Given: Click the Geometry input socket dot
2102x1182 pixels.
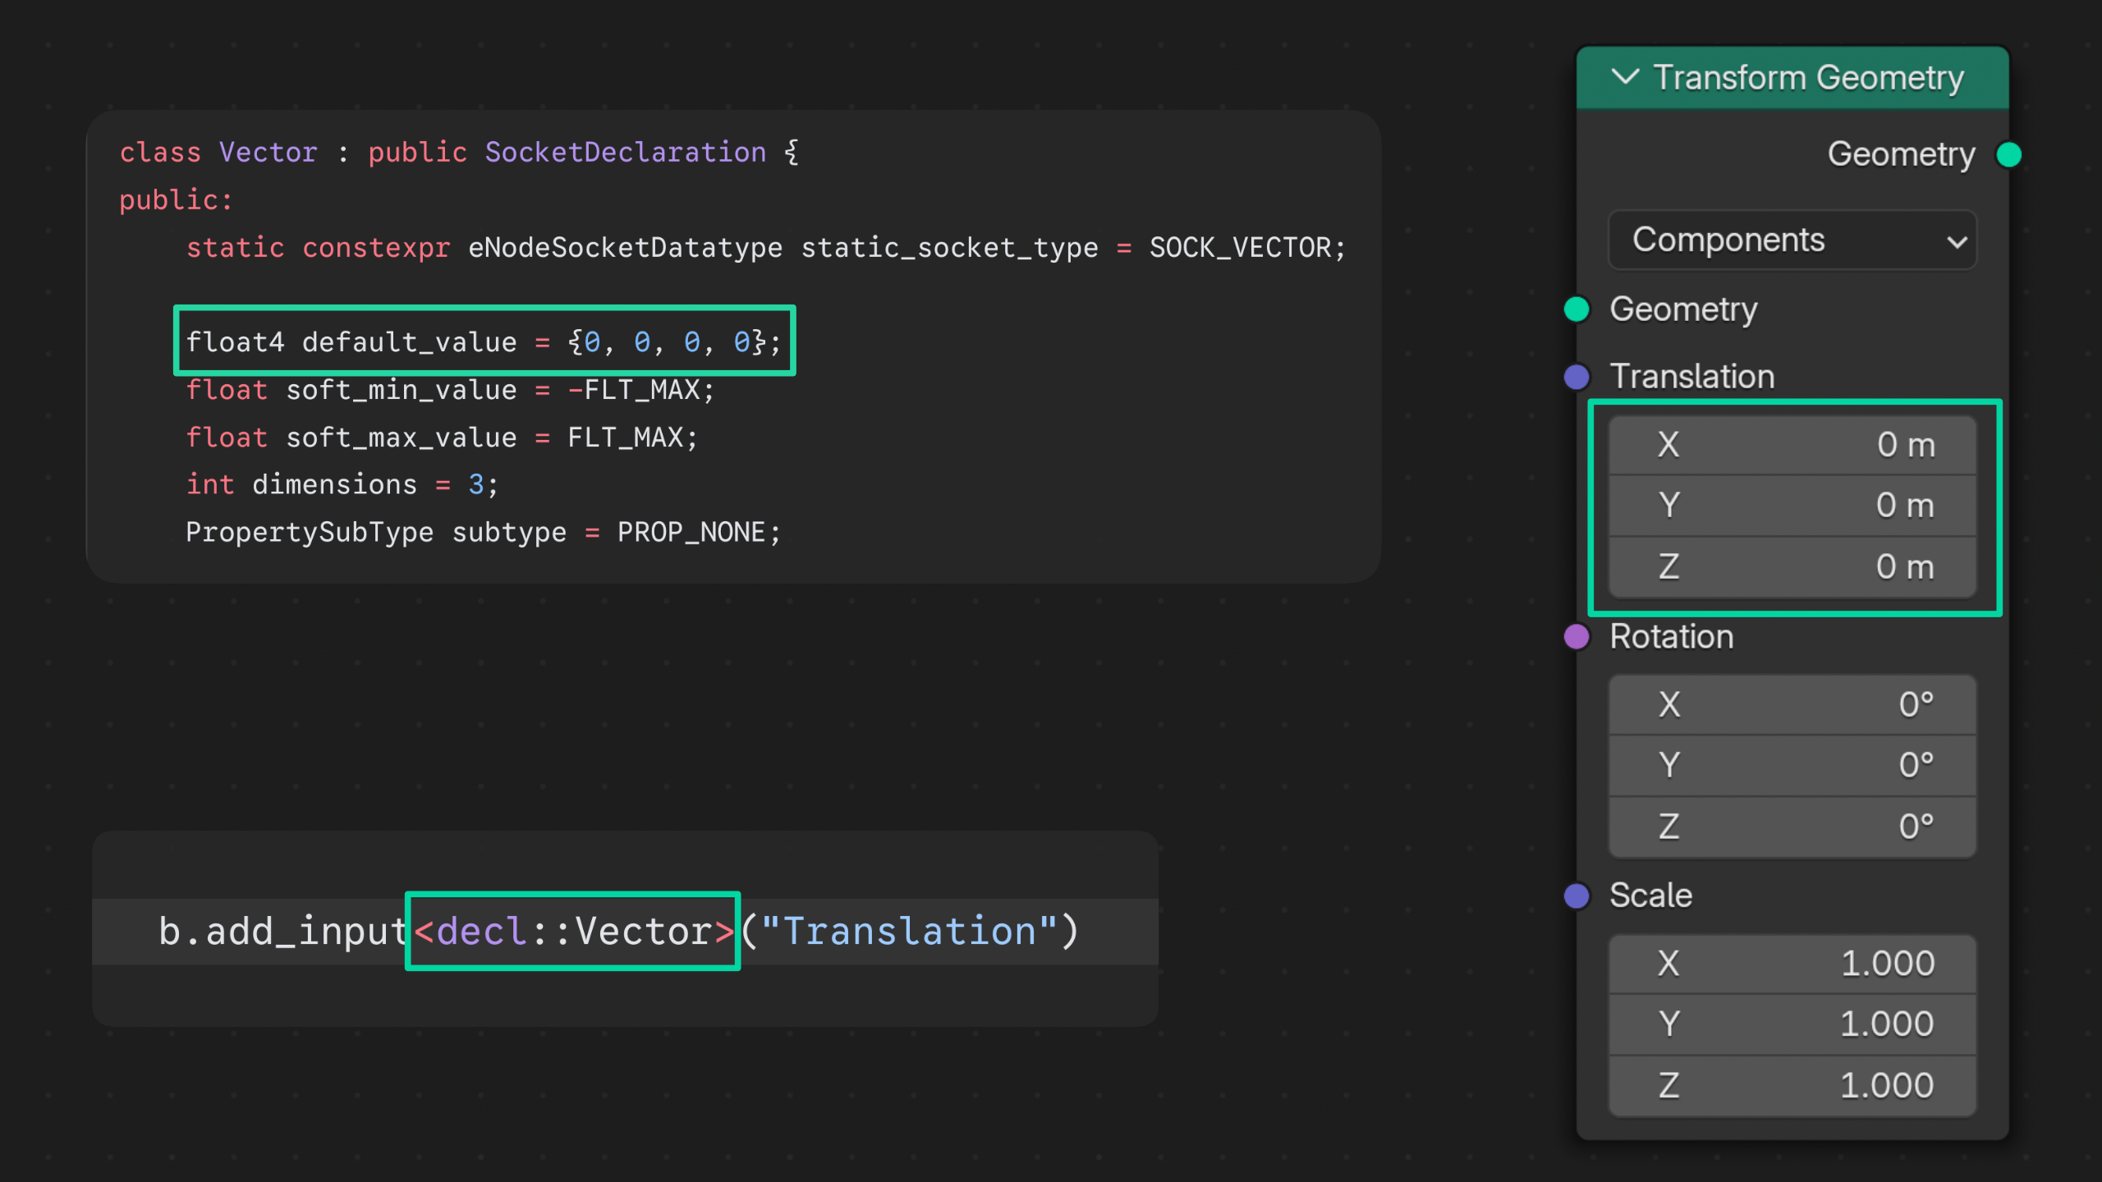Looking at the screenshot, I should [1576, 309].
